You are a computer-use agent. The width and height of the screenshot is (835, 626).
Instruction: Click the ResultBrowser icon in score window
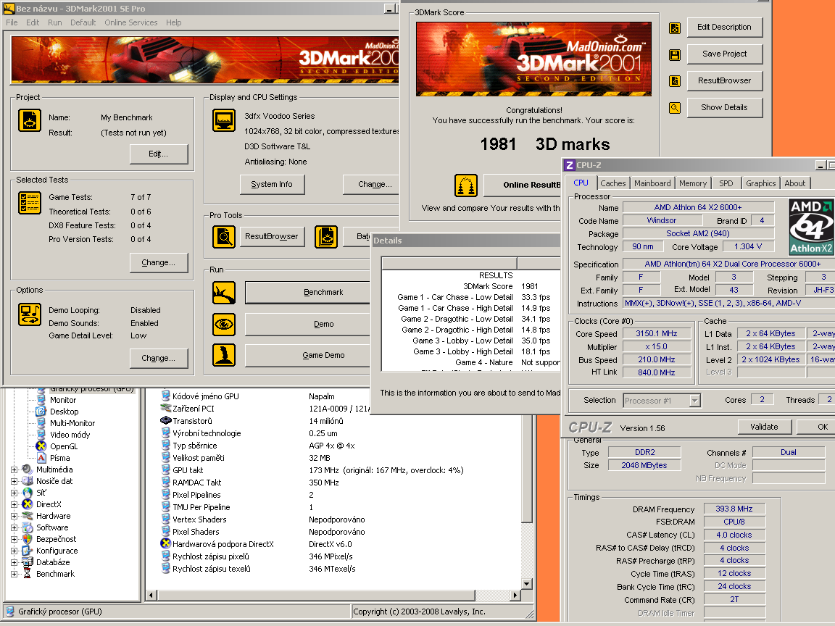(675, 81)
